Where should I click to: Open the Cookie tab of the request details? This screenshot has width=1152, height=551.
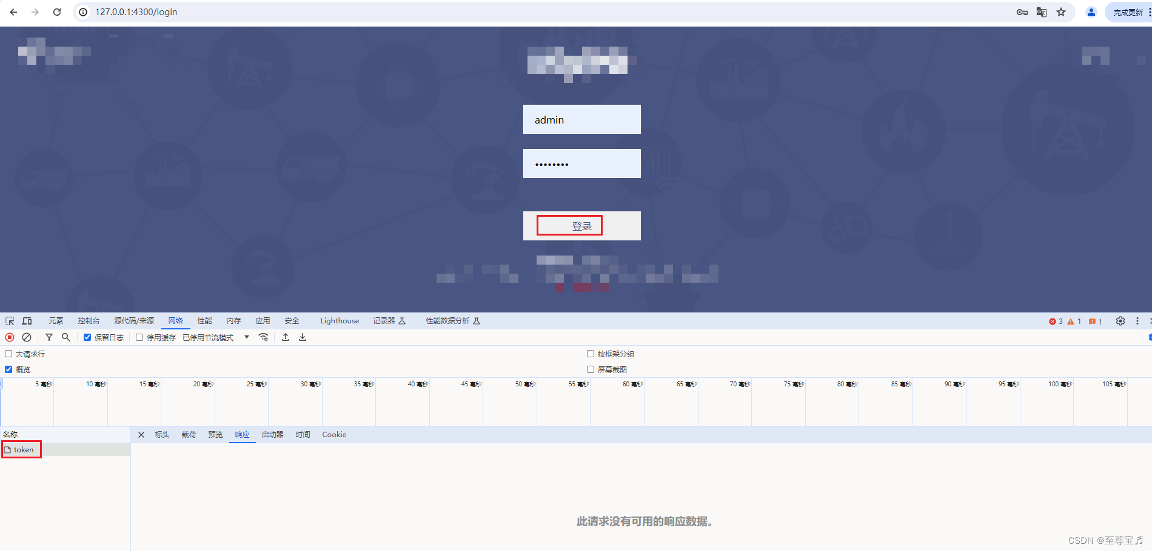point(334,434)
